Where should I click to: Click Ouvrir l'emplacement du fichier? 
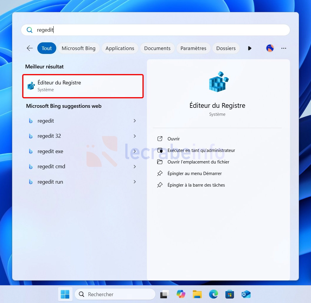click(198, 162)
